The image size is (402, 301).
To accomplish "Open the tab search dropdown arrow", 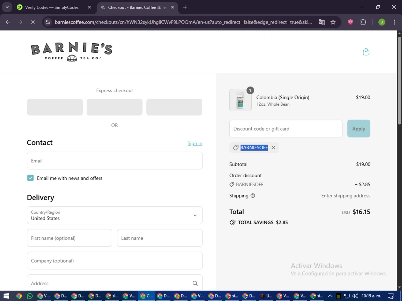I will point(7,7).
